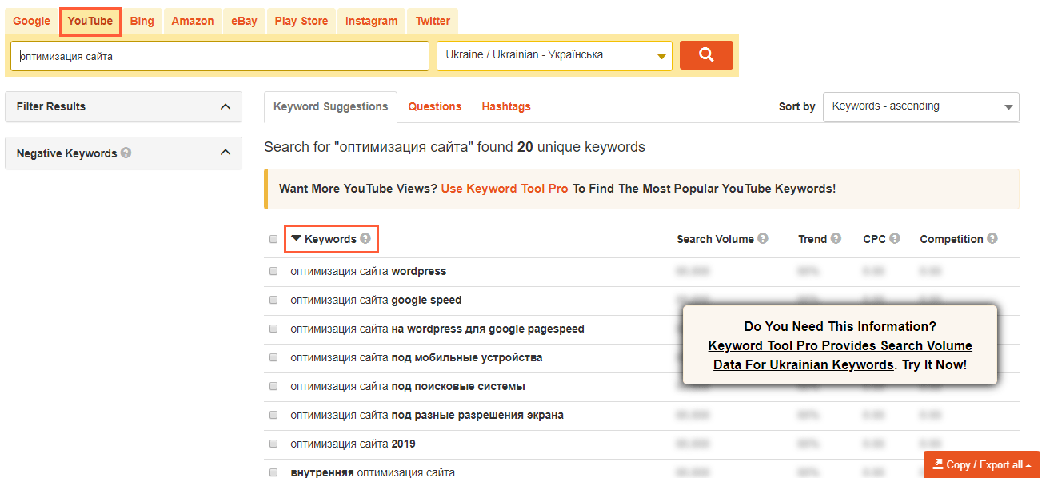
Task: Click help icon next to Trend column
Action: pyautogui.click(x=836, y=239)
